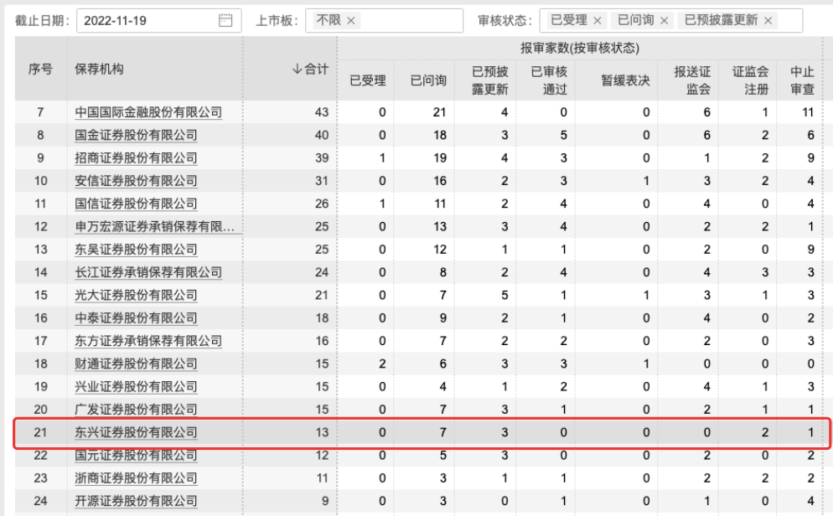Open 长江证券承销保荐有限公司 link
This screenshot has height=516, width=833.
pos(148,271)
